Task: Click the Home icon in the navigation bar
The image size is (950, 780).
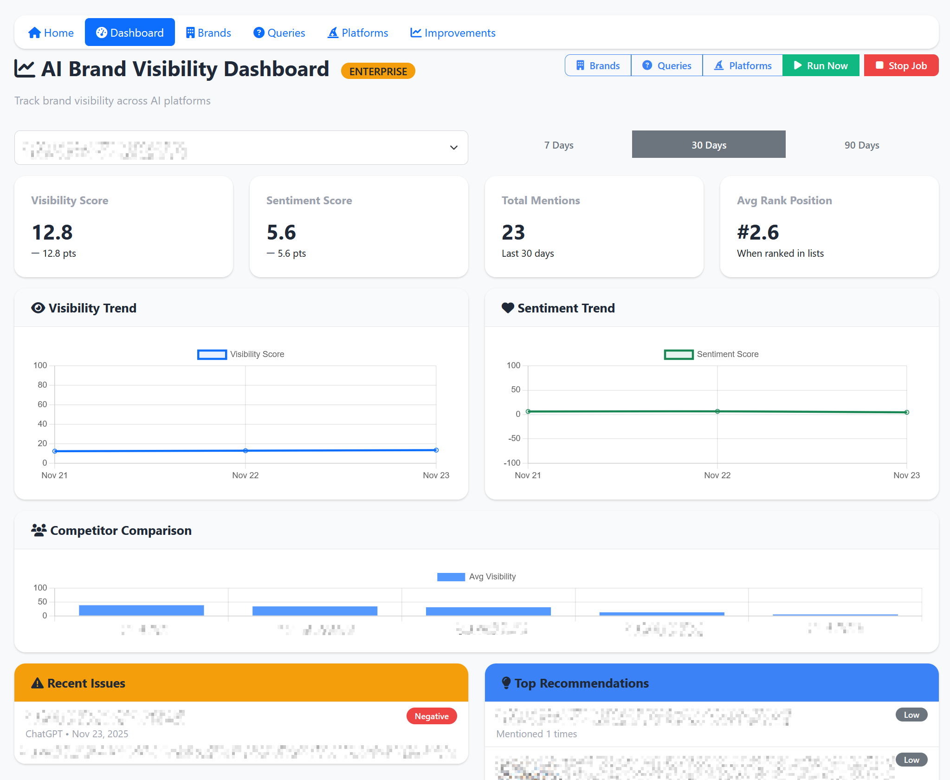Action: coord(34,32)
